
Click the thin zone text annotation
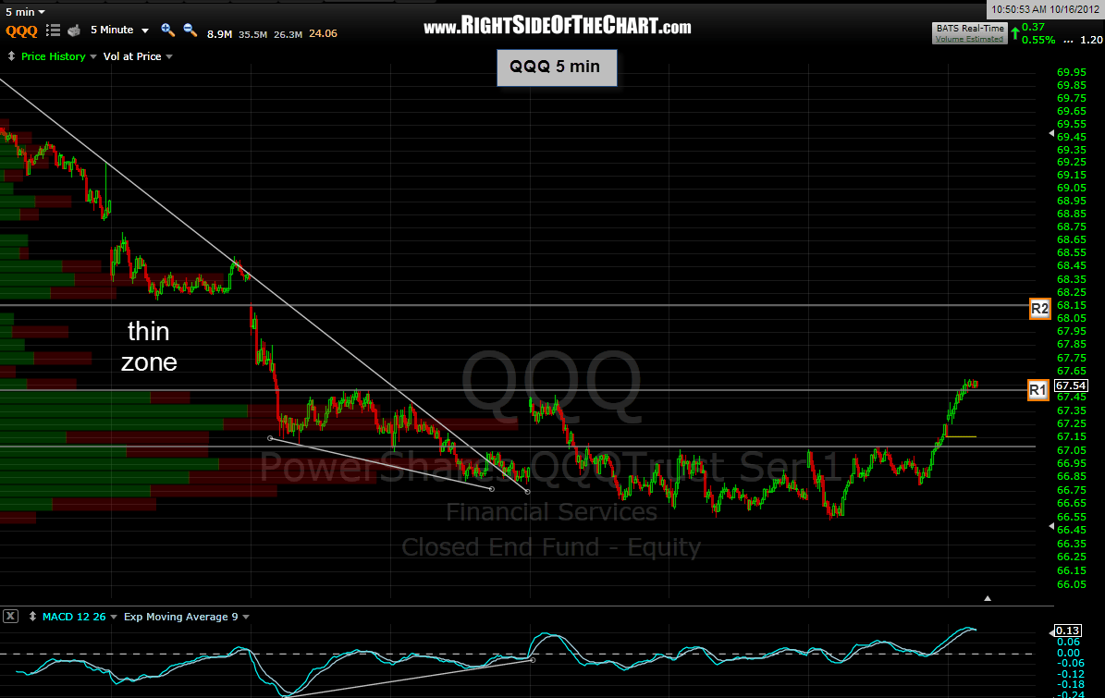pyautogui.click(x=149, y=347)
